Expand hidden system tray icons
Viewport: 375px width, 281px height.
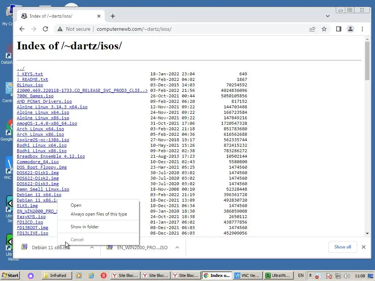point(310,276)
